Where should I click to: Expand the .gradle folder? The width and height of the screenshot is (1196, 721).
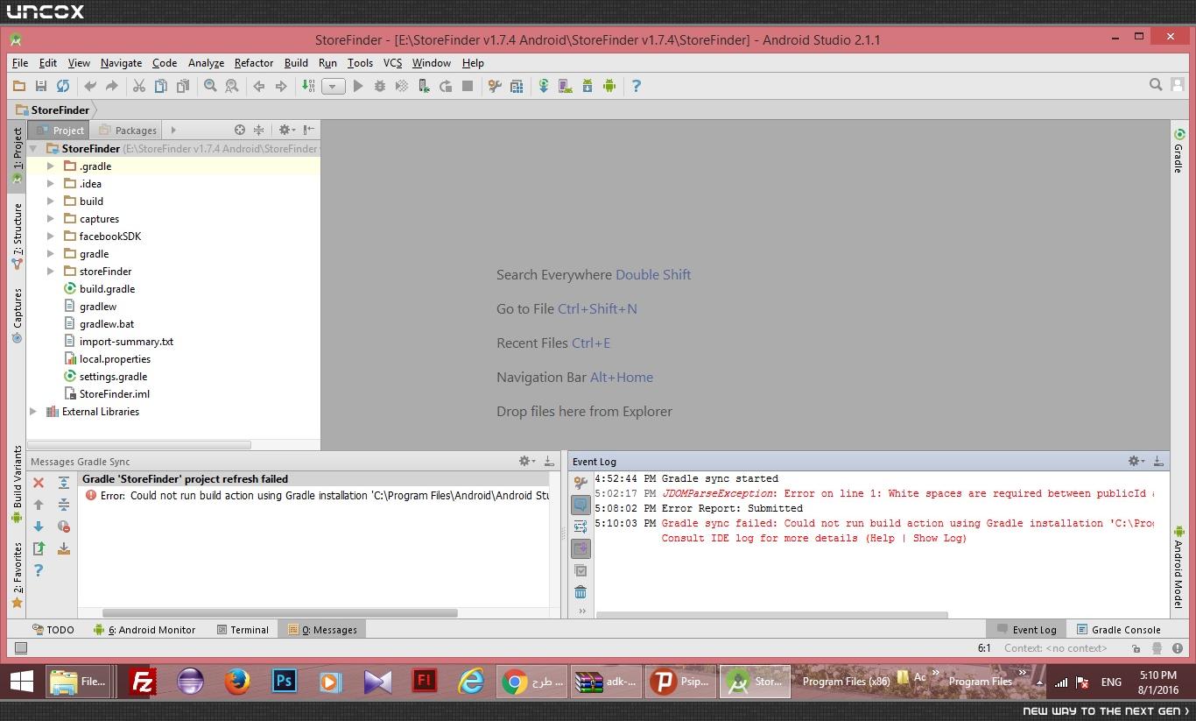pos(51,166)
